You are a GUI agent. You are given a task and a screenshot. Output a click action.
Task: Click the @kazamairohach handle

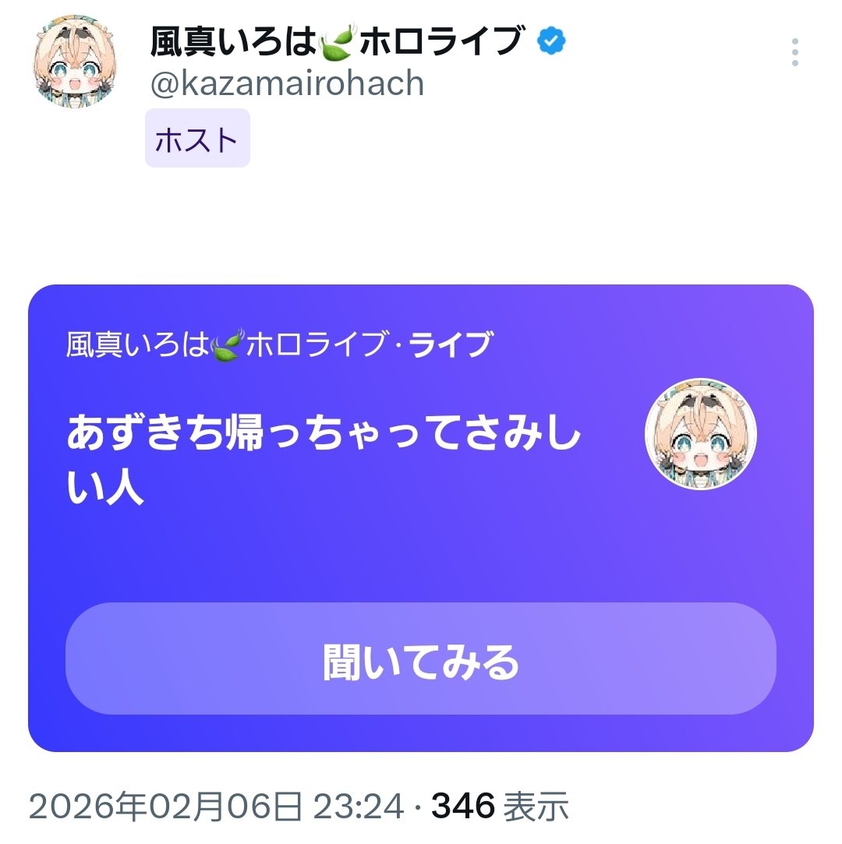288,83
